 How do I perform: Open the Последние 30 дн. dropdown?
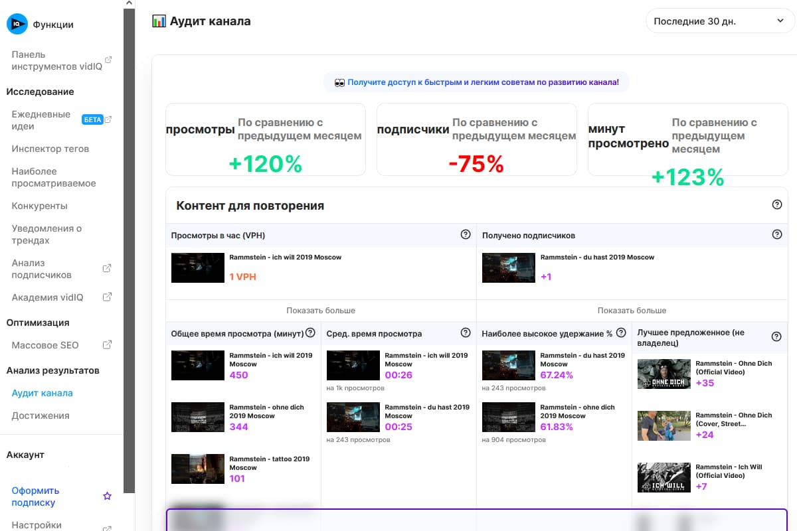pos(719,21)
